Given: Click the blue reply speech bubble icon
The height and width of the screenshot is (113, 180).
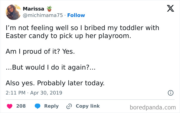Looking at the screenshot, I should click(x=38, y=106).
